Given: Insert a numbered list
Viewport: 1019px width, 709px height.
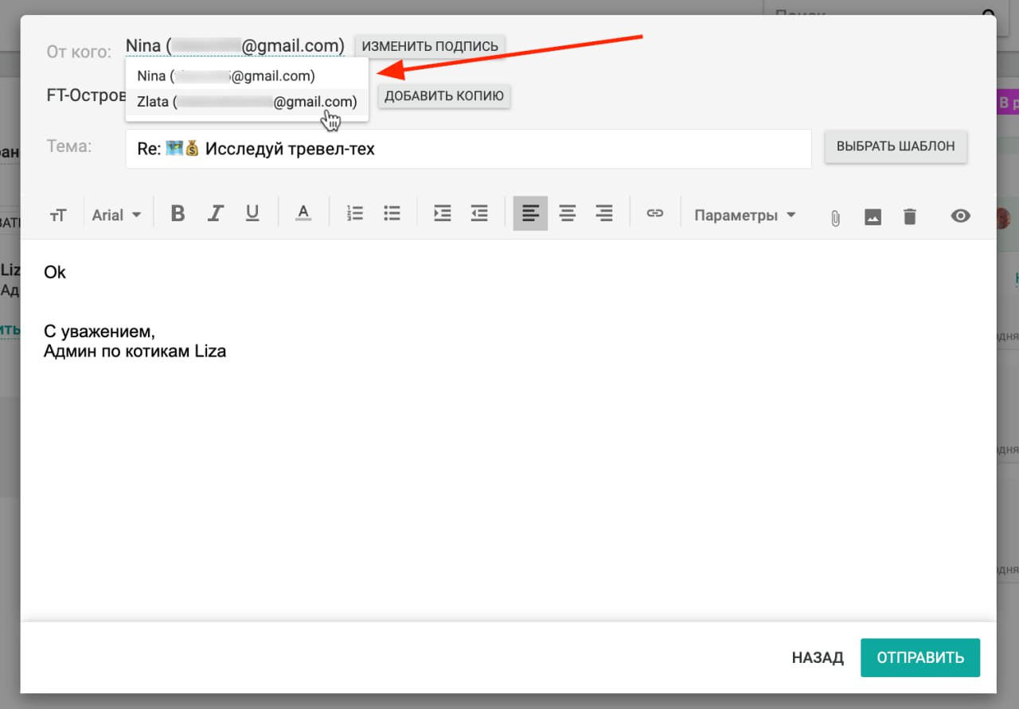Looking at the screenshot, I should [355, 214].
